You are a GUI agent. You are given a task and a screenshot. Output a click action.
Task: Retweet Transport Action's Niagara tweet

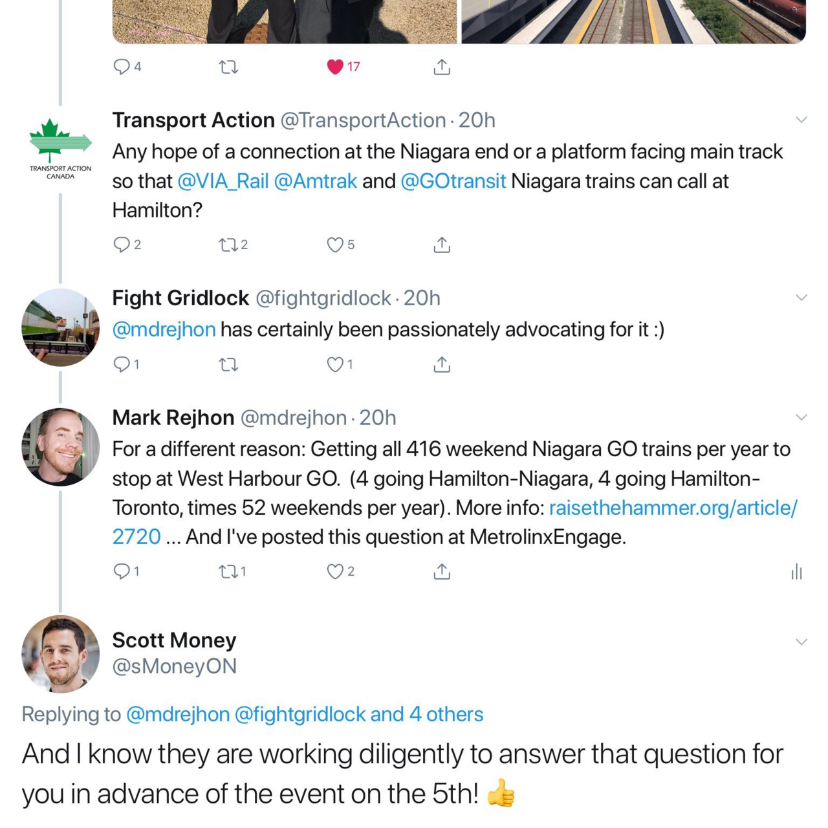228,245
